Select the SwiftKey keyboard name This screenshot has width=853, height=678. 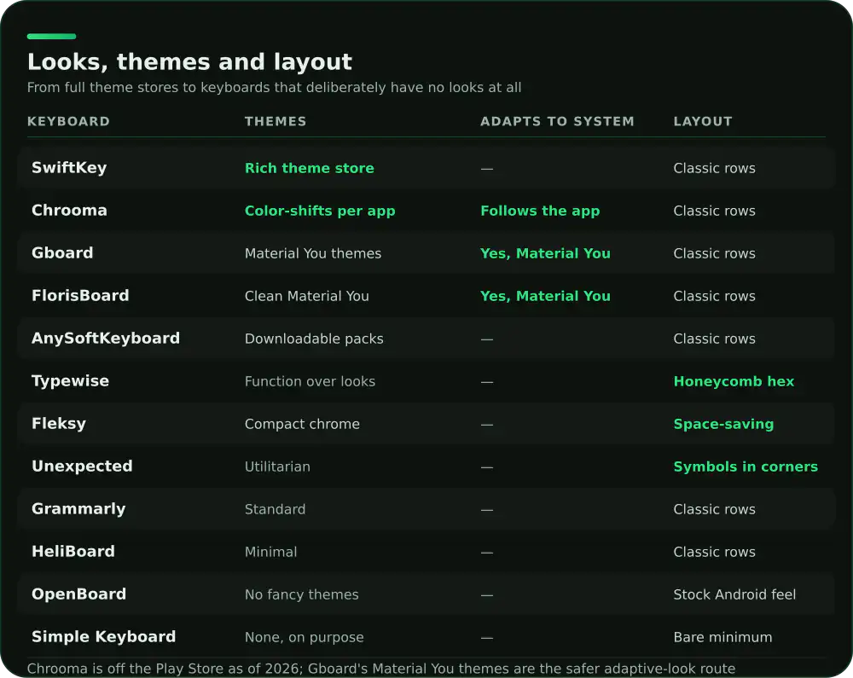coord(69,167)
